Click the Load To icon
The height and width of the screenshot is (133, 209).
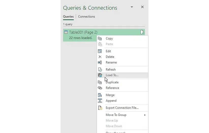(100, 75)
